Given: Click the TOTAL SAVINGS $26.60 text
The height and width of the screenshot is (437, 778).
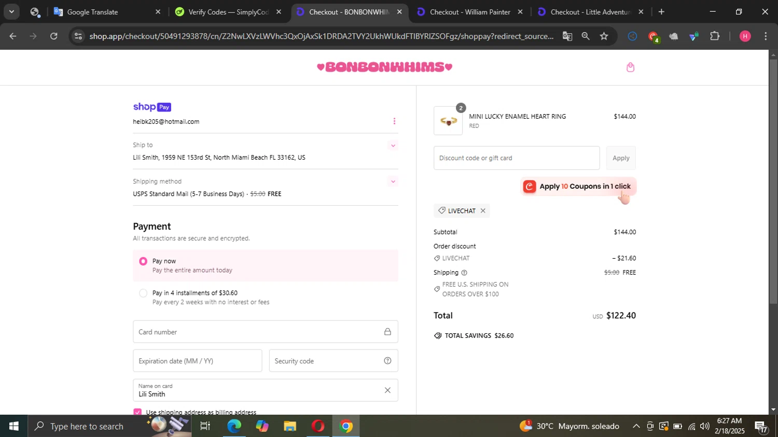Looking at the screenshot, I should (x=479, y=336).
